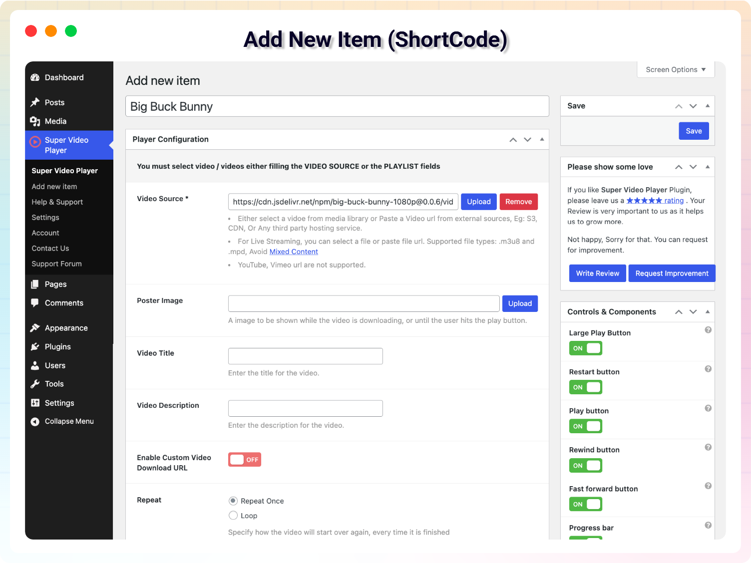The image size is (751, 563).
Task: Open help tooltip for Progress bar
Action: point(708,525)
